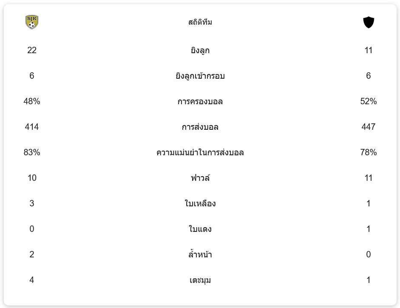Click the ใบเหลือง stat label
This screenshot has height=308, width=400.
[200, 203]
